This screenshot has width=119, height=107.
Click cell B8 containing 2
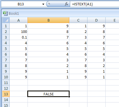(49, 66)
